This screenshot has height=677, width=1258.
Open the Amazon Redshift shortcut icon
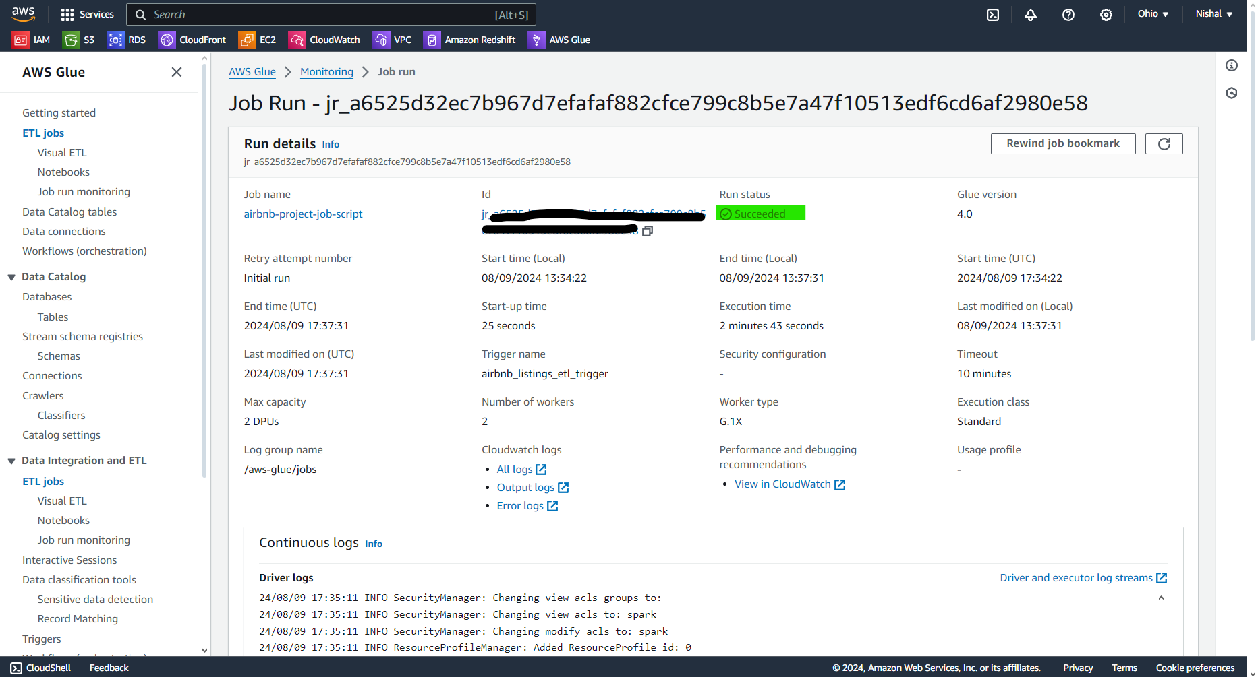tap(432, 40)
